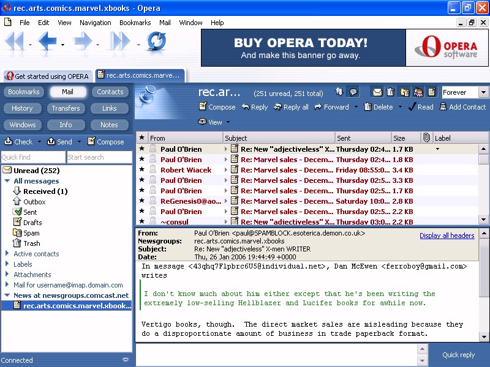Collapse the All messages tree node
This screenshot has height=367, width=490.
(7, 180)
